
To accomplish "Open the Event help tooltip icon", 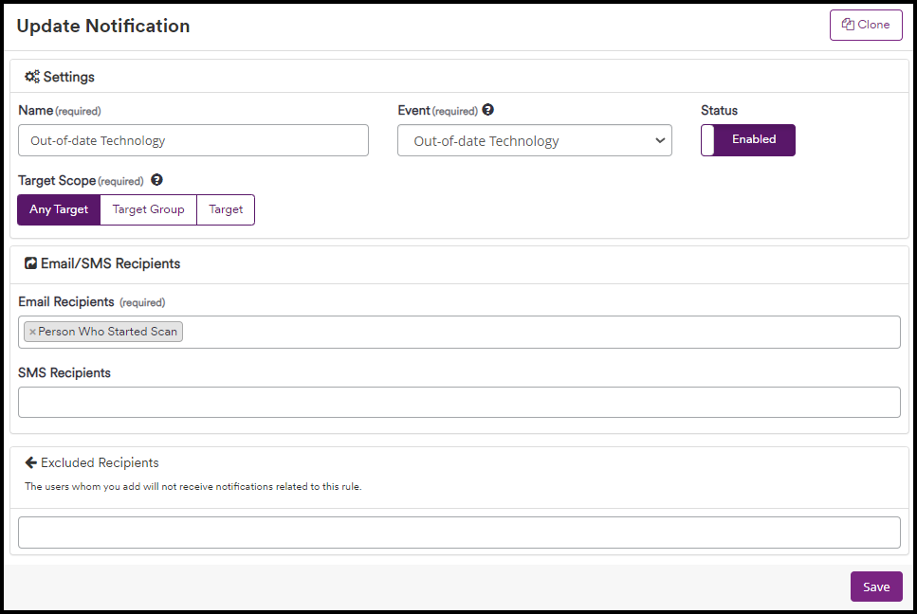I will pos(487,109).
